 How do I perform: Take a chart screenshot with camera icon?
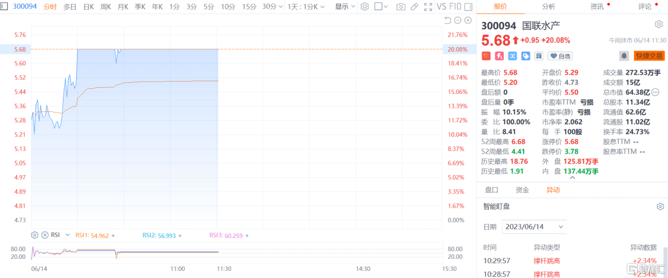(401, 7)
